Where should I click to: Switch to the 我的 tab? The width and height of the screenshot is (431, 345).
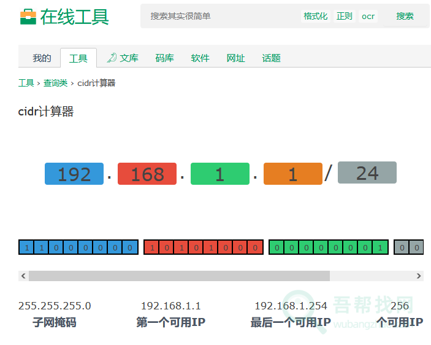(42, 58)
